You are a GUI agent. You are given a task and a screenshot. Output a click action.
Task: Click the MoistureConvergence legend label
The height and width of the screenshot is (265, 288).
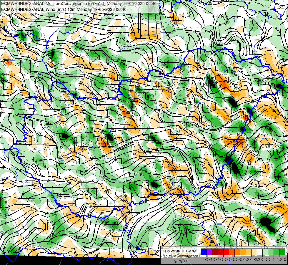click(180, 256)
